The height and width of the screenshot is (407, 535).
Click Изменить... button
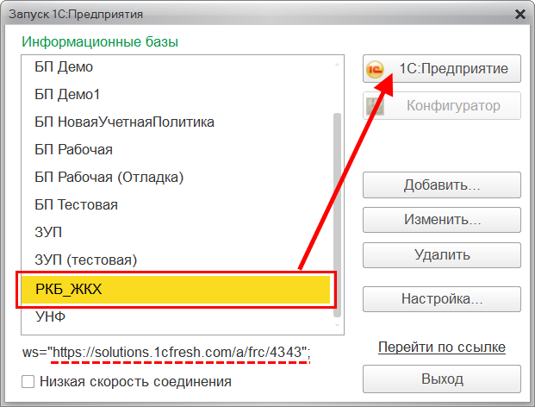pyautogui.click(x=442, y=220)
